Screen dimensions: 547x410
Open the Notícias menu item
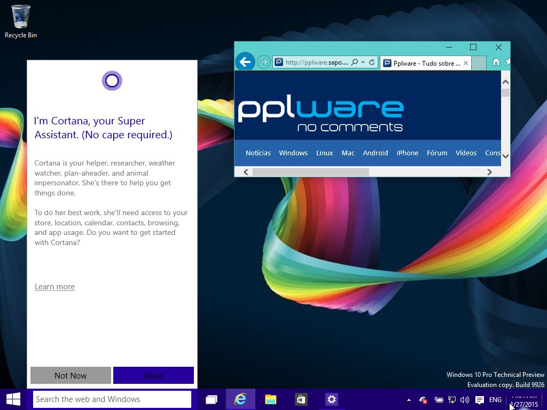click(258, 153)
